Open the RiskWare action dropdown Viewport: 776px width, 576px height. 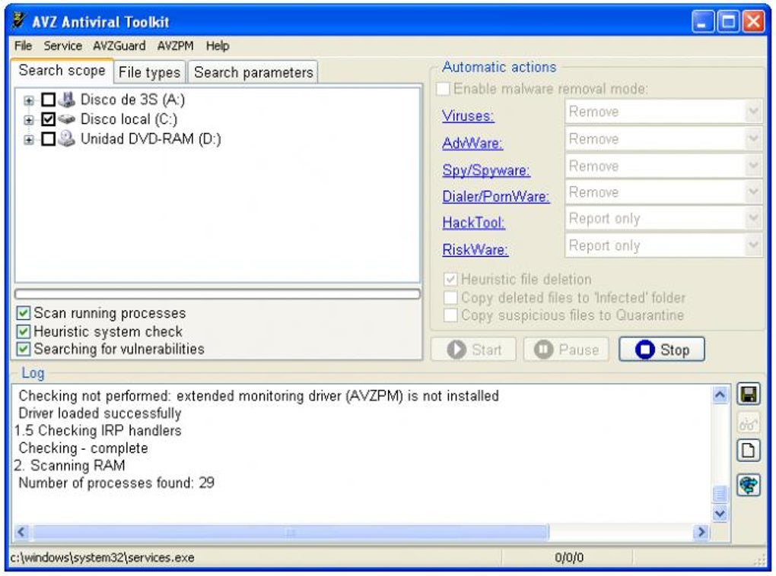pyautogui.click(x=752, y=245)
